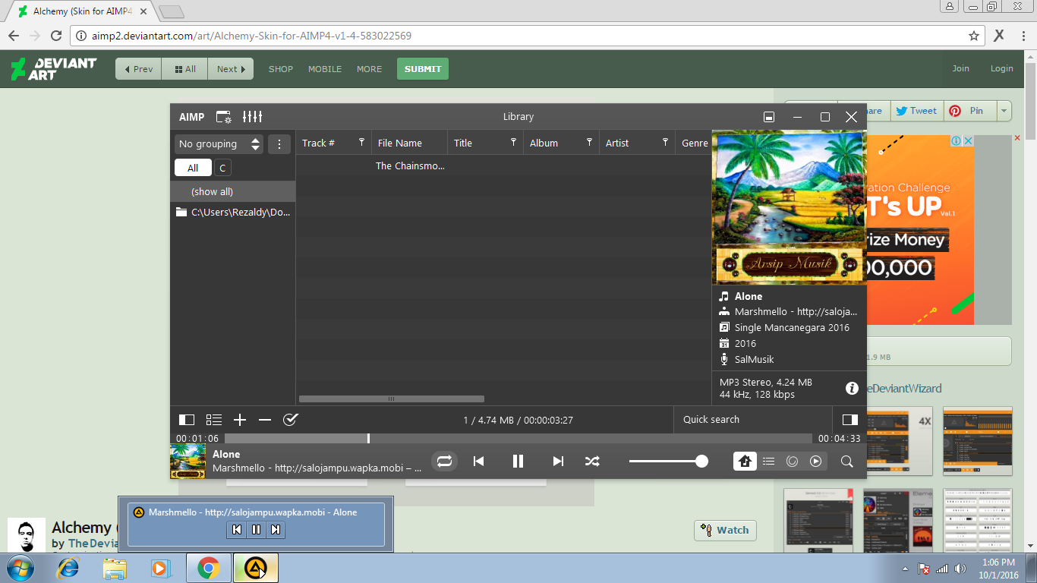Click the Join link

(x=961, y=68)
